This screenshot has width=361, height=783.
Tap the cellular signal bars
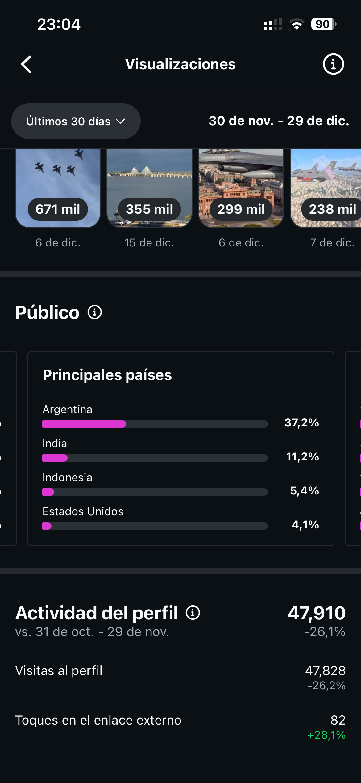pyautogui.click(x=273, y=24)
